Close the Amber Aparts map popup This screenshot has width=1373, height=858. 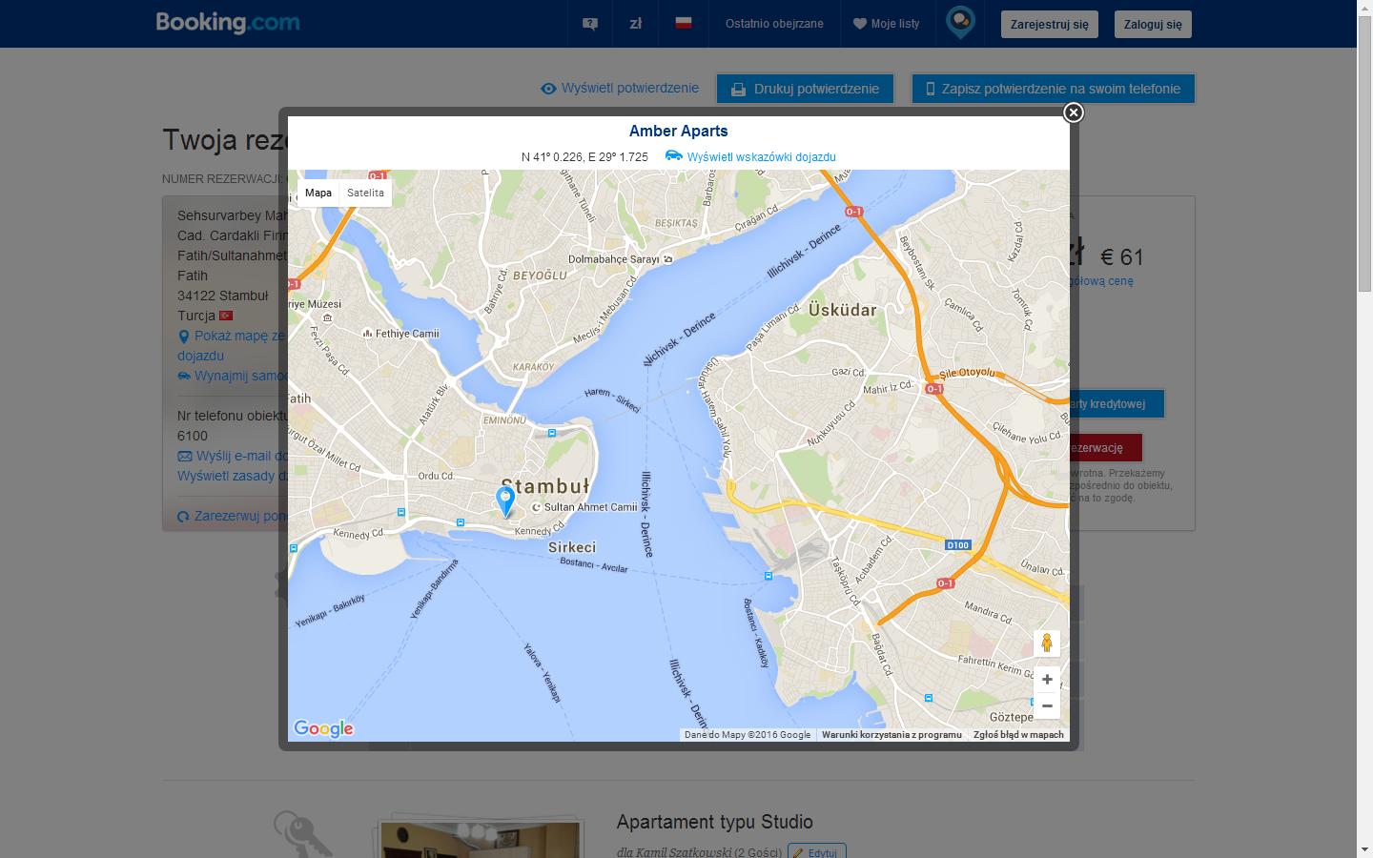coord(1073,112)
